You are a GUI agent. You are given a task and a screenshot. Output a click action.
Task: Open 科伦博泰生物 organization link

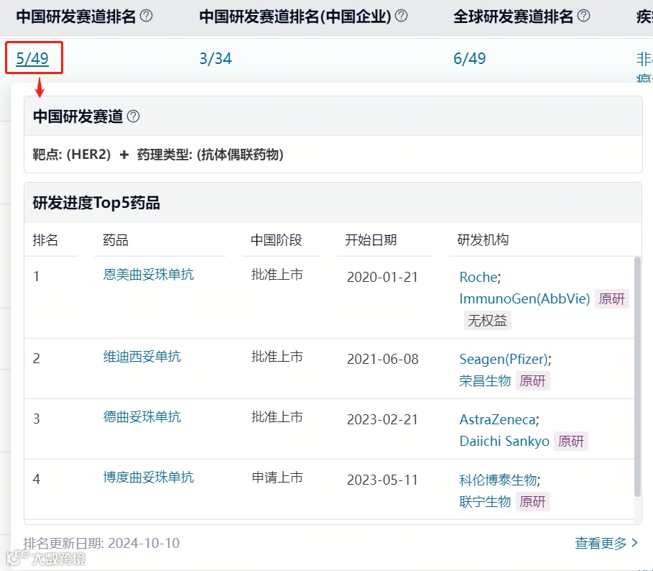[x=498, y=480]
